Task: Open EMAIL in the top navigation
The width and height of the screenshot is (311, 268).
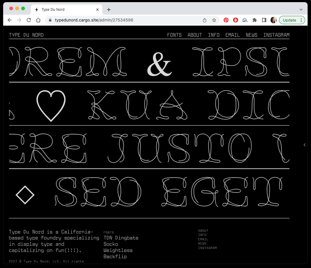Action: coord(232,35)
